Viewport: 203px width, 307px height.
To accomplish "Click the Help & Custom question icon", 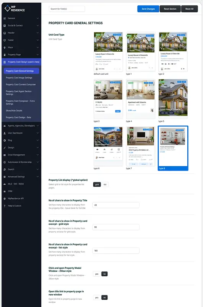I will 5,206.
